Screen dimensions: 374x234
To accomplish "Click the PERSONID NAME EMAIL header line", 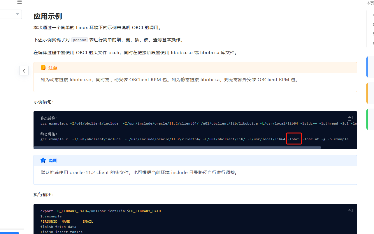I will (x=67, y=221).
